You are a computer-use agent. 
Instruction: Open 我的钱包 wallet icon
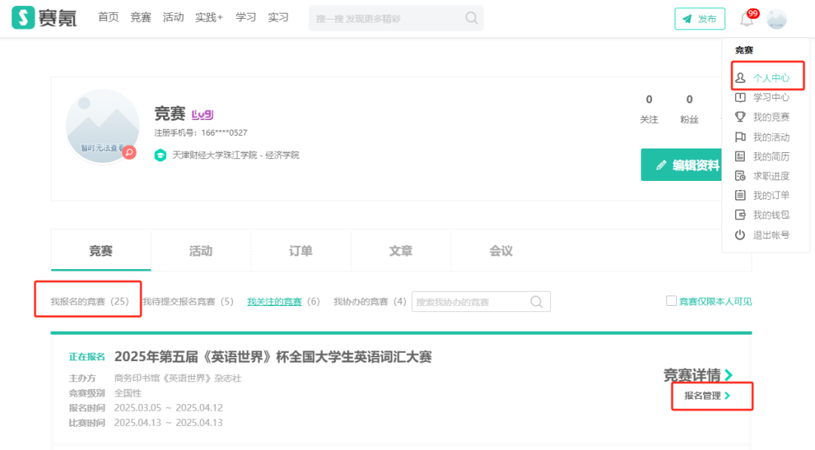tap(742, 214)
